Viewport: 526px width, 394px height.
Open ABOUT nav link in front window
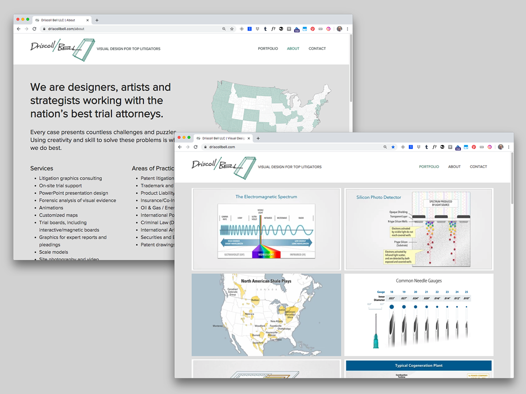click(454, 166)
